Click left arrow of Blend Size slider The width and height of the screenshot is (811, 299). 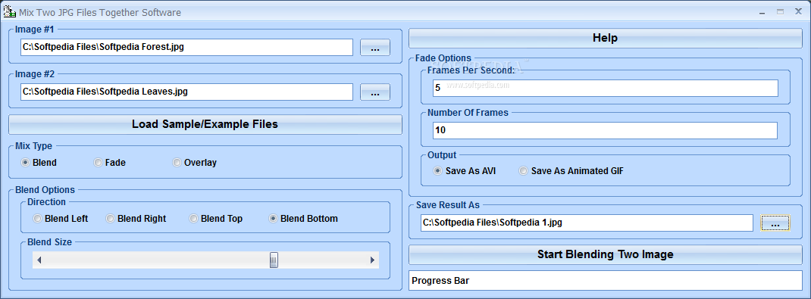point(39,260)
